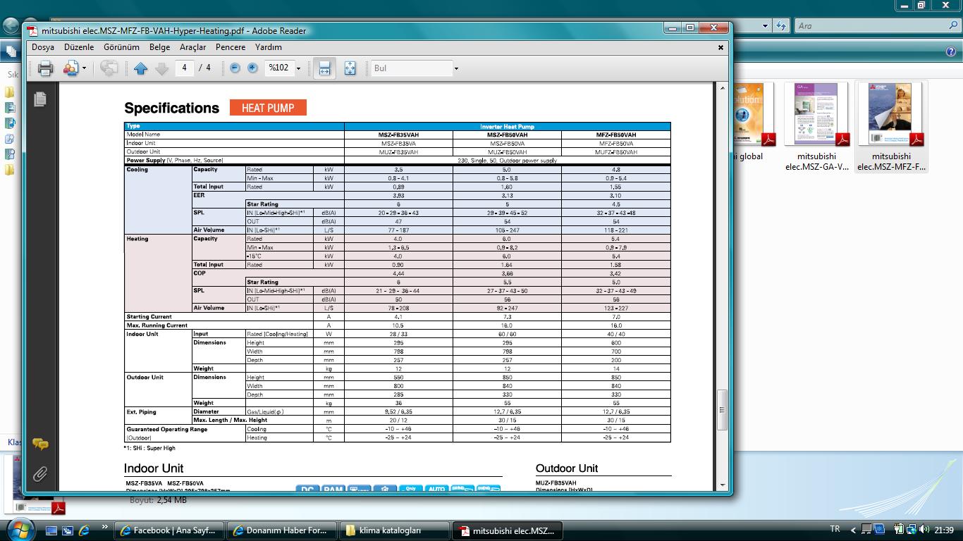Click the Indoor Unit section heading
This screenshot has width=963, height=541.
pos(154,468)
